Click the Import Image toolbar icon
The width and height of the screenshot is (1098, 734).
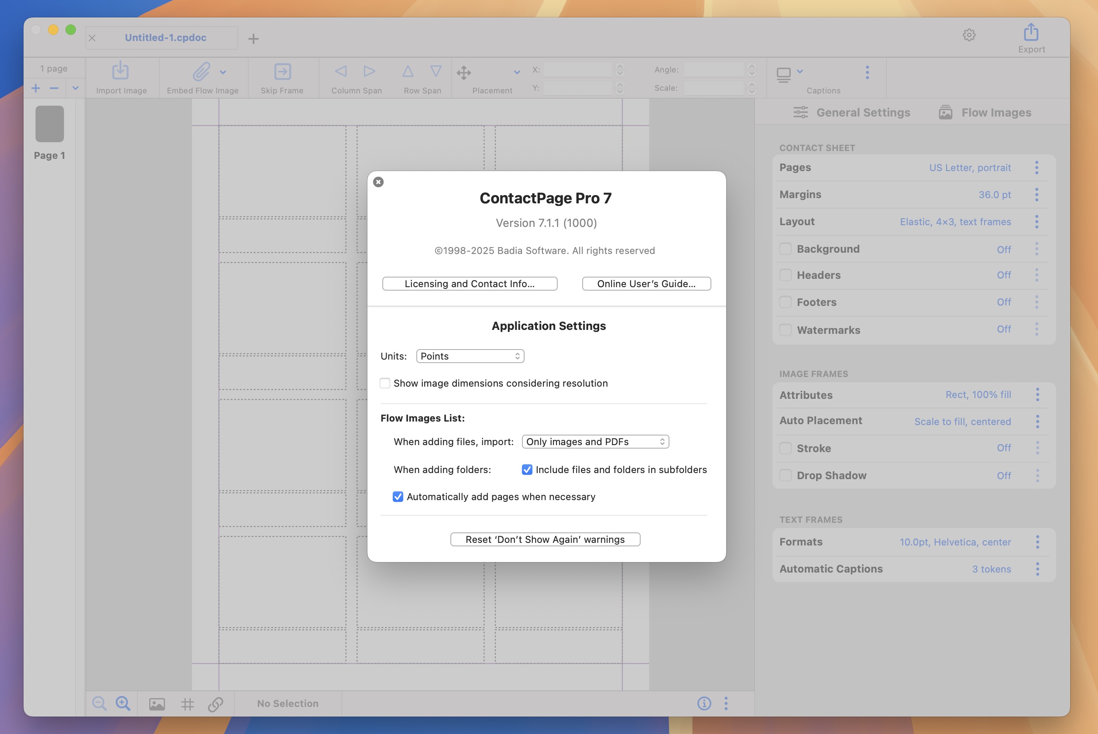120,71
